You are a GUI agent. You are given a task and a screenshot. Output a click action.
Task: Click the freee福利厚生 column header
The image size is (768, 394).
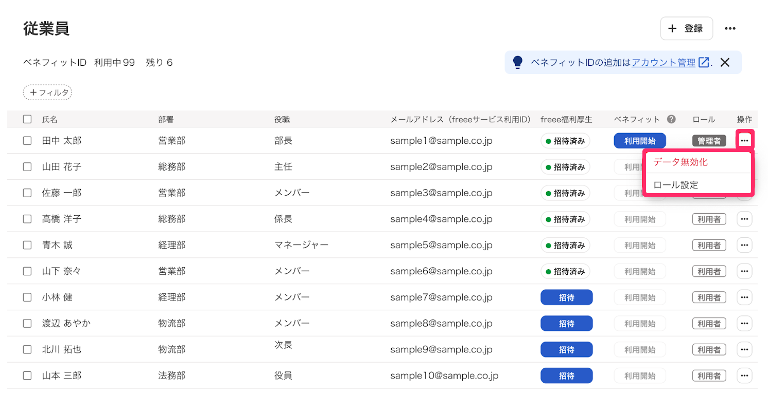pyautogui.click(x=566, y=119)
